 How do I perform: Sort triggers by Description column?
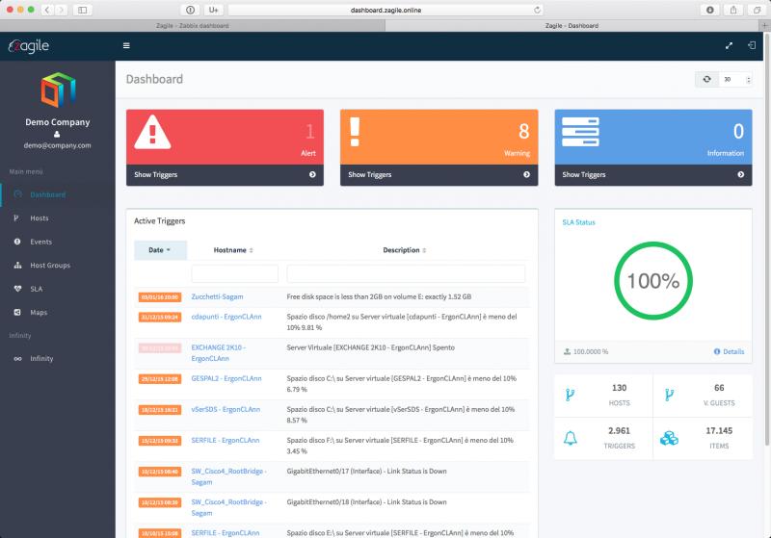point(405,250)
